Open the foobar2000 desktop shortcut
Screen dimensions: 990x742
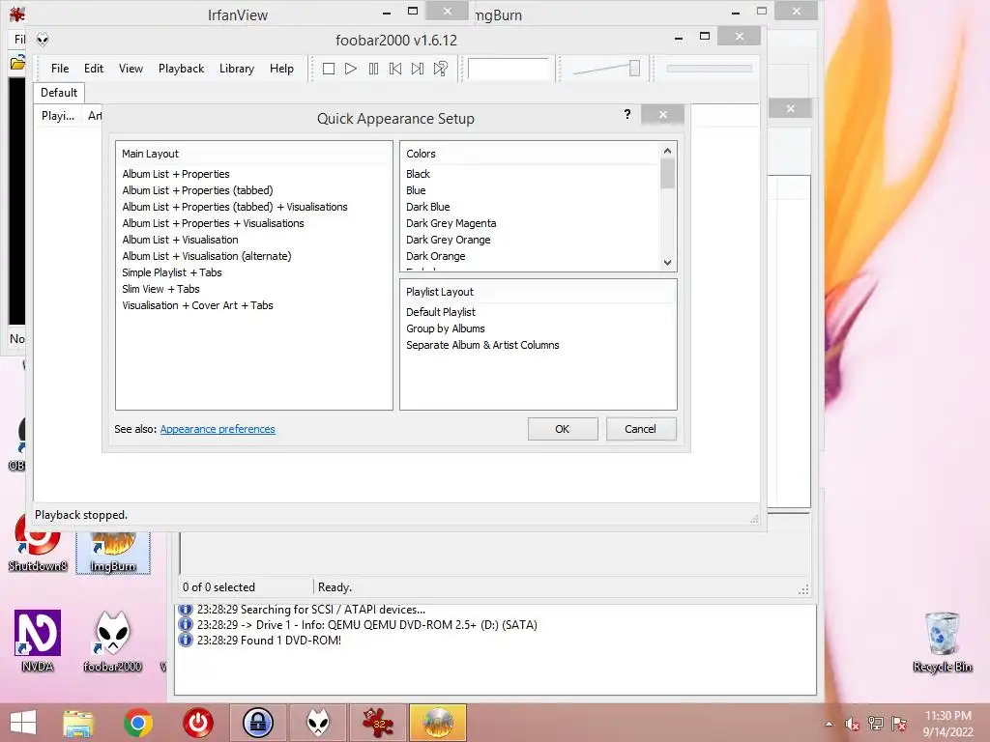tap(112, 641)
